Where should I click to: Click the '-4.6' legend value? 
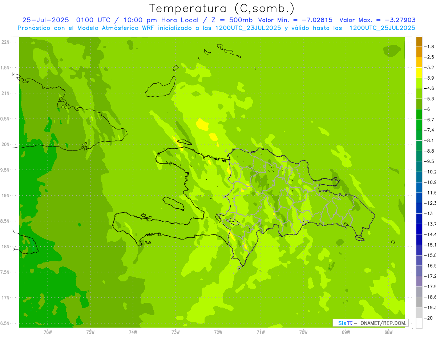tap(429, 88)
